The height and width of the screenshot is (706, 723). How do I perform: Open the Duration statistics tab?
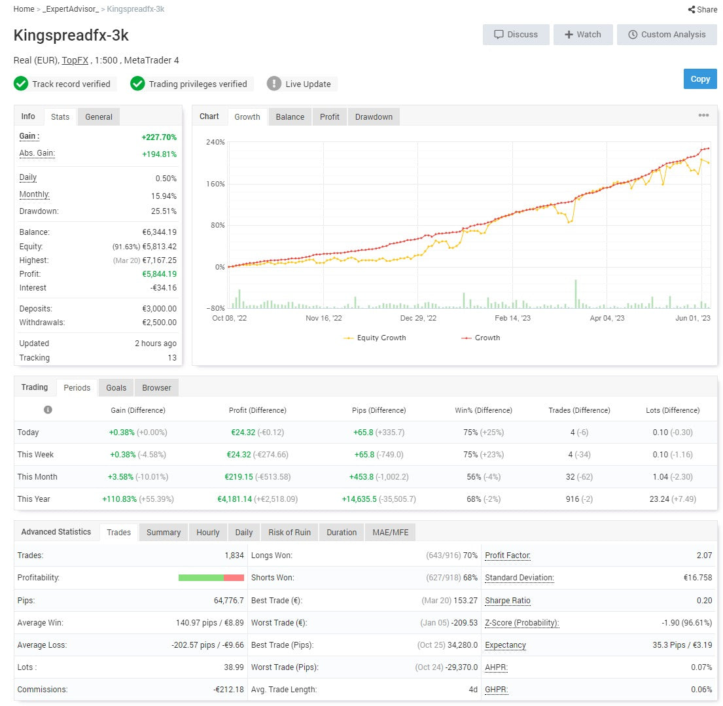(342, 532)
